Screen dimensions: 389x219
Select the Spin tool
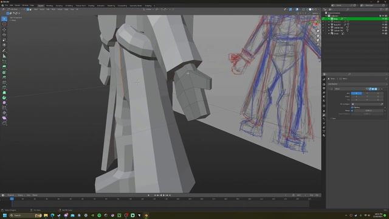point(4,98)
